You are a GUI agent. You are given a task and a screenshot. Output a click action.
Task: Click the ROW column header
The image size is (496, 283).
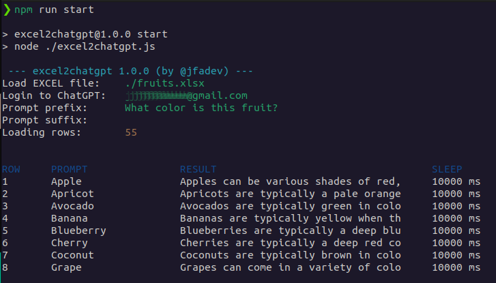pyautogui.click(x=11, y=169)
